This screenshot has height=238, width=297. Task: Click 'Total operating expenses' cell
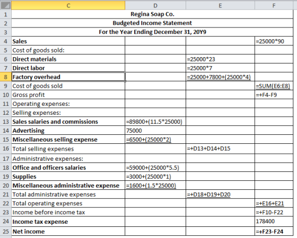coord(68,203)
